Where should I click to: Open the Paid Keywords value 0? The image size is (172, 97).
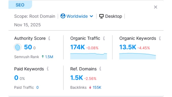pos(16,78)
